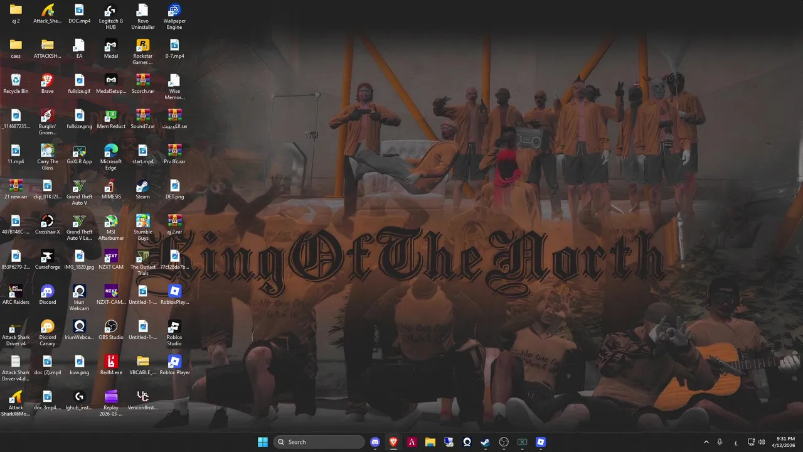Select the Steam desktop shortcut
The height and width of the screenshot is (452, 803).
142,190
